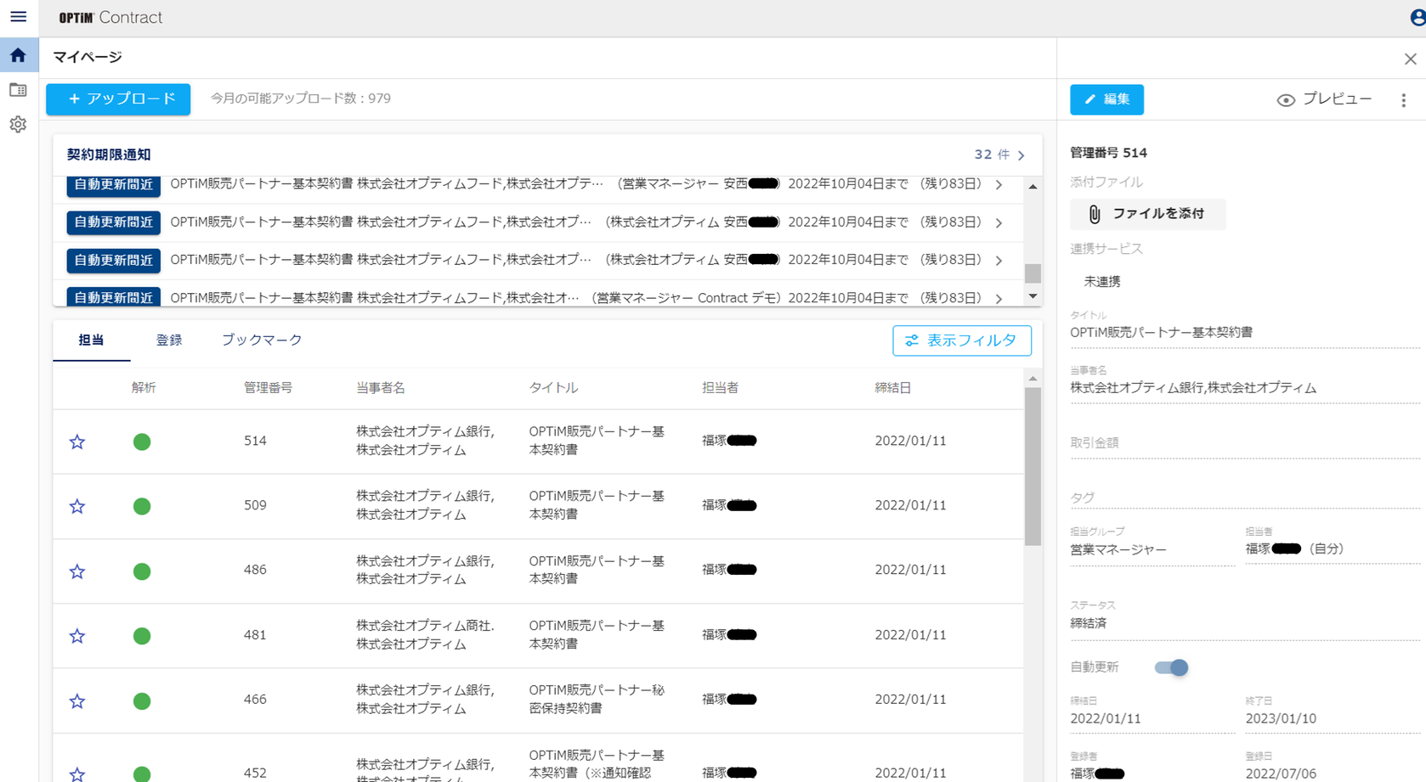Click the filter icon on 表示フィルタ
The height and width of the screenshot is (782, 1426).
pyautogui.click(x=912, y=340)
